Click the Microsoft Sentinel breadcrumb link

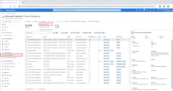[x=12, y=13]
